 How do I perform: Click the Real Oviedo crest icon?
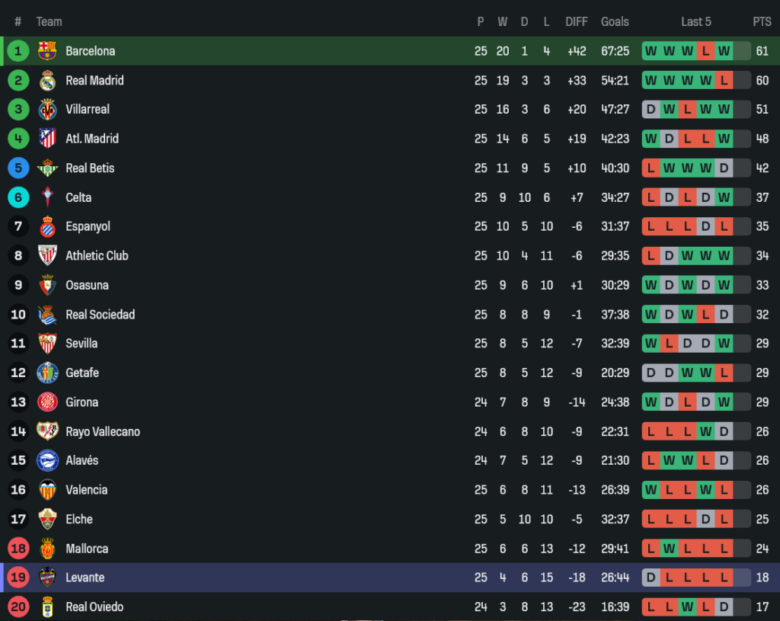point(47,607)
